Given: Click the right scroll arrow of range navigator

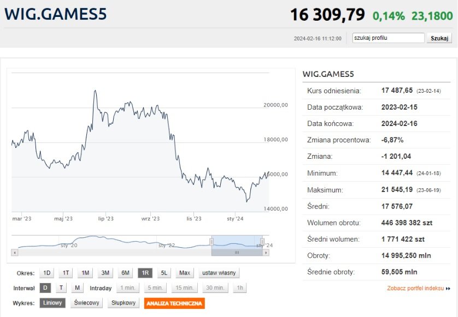Looking at the screenshot, I should click(x=266, y=253).
